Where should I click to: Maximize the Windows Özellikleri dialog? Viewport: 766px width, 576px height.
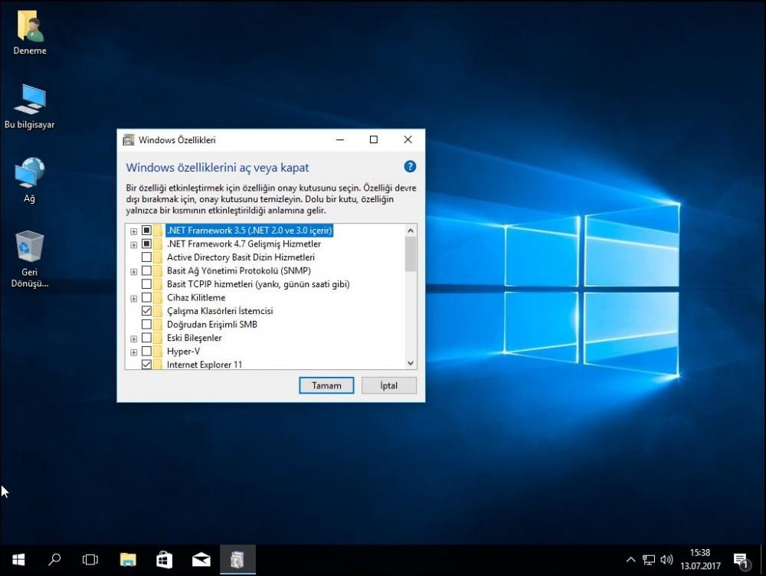tap(374, 139)
